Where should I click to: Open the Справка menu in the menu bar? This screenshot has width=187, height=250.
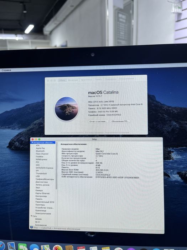click(6, 70)
